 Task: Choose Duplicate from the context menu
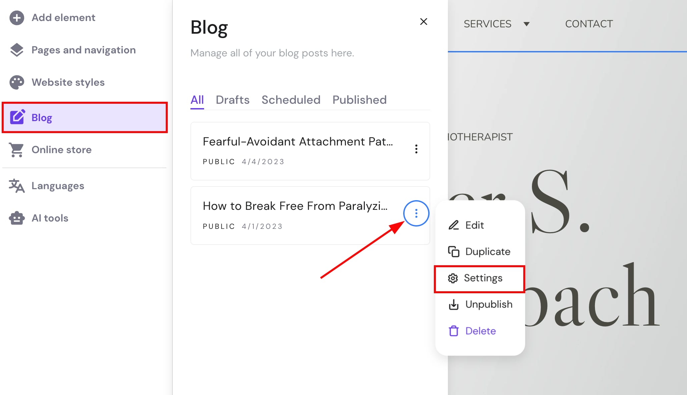tap(488, 251)
